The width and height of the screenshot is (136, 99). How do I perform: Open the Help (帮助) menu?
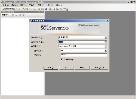pyautogui.click(x=58, y=5)
